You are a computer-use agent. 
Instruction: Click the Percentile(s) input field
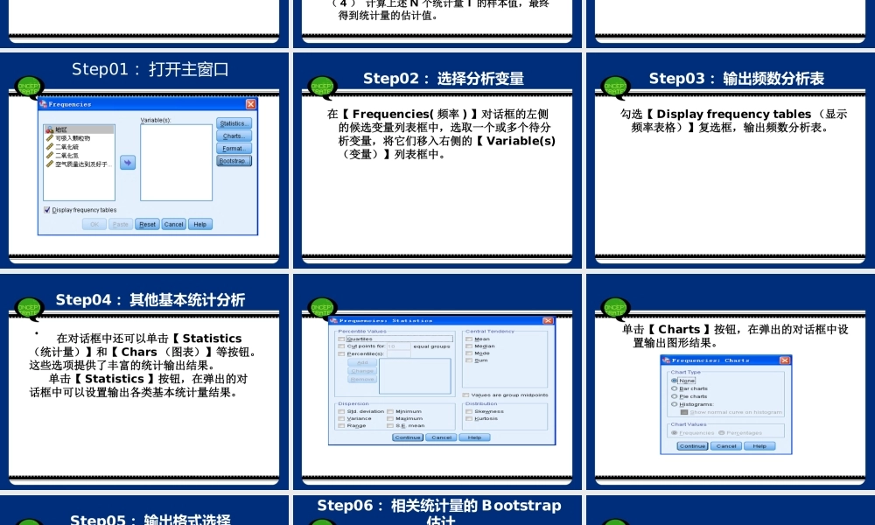(398, 353)
